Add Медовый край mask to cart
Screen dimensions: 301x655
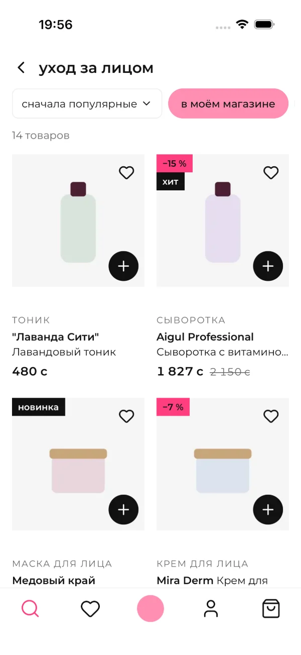(123, 510)
